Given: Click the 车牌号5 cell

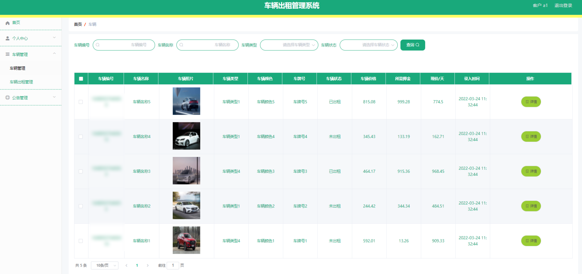Looking at the screenshot, I should click(300, 102).
